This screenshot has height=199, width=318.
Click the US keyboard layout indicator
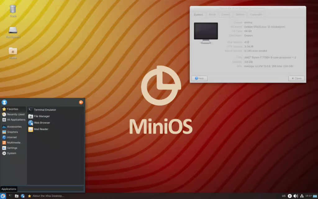[x=284, y=196]
